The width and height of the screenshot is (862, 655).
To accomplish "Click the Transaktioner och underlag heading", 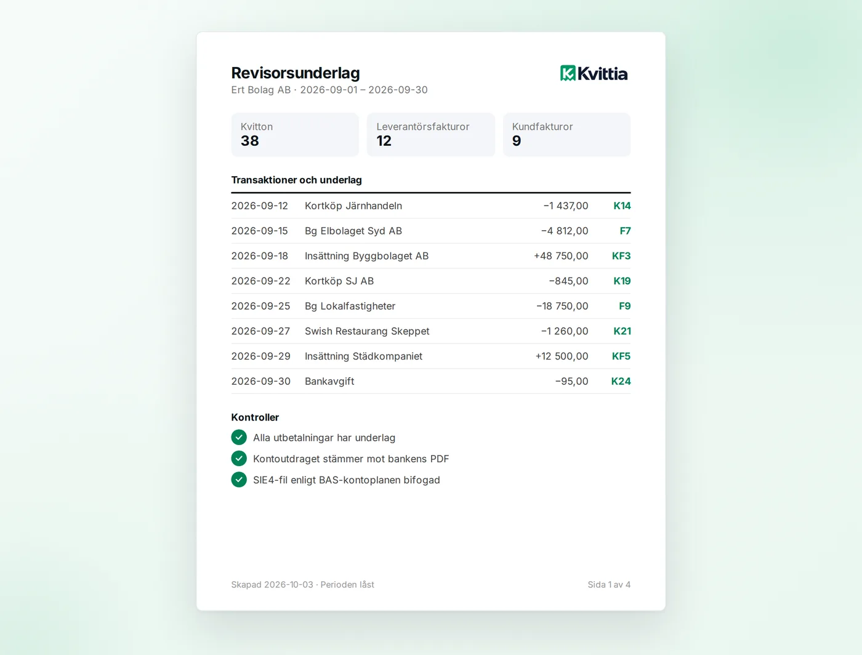I will (296, 180).
